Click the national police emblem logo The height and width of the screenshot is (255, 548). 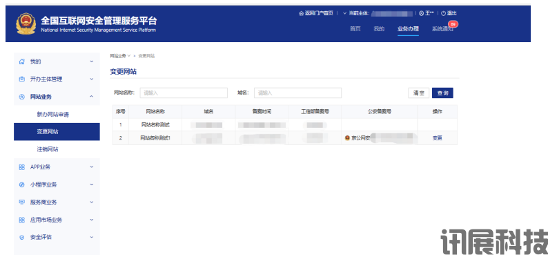pyautogui.click(x=26, y=23)
